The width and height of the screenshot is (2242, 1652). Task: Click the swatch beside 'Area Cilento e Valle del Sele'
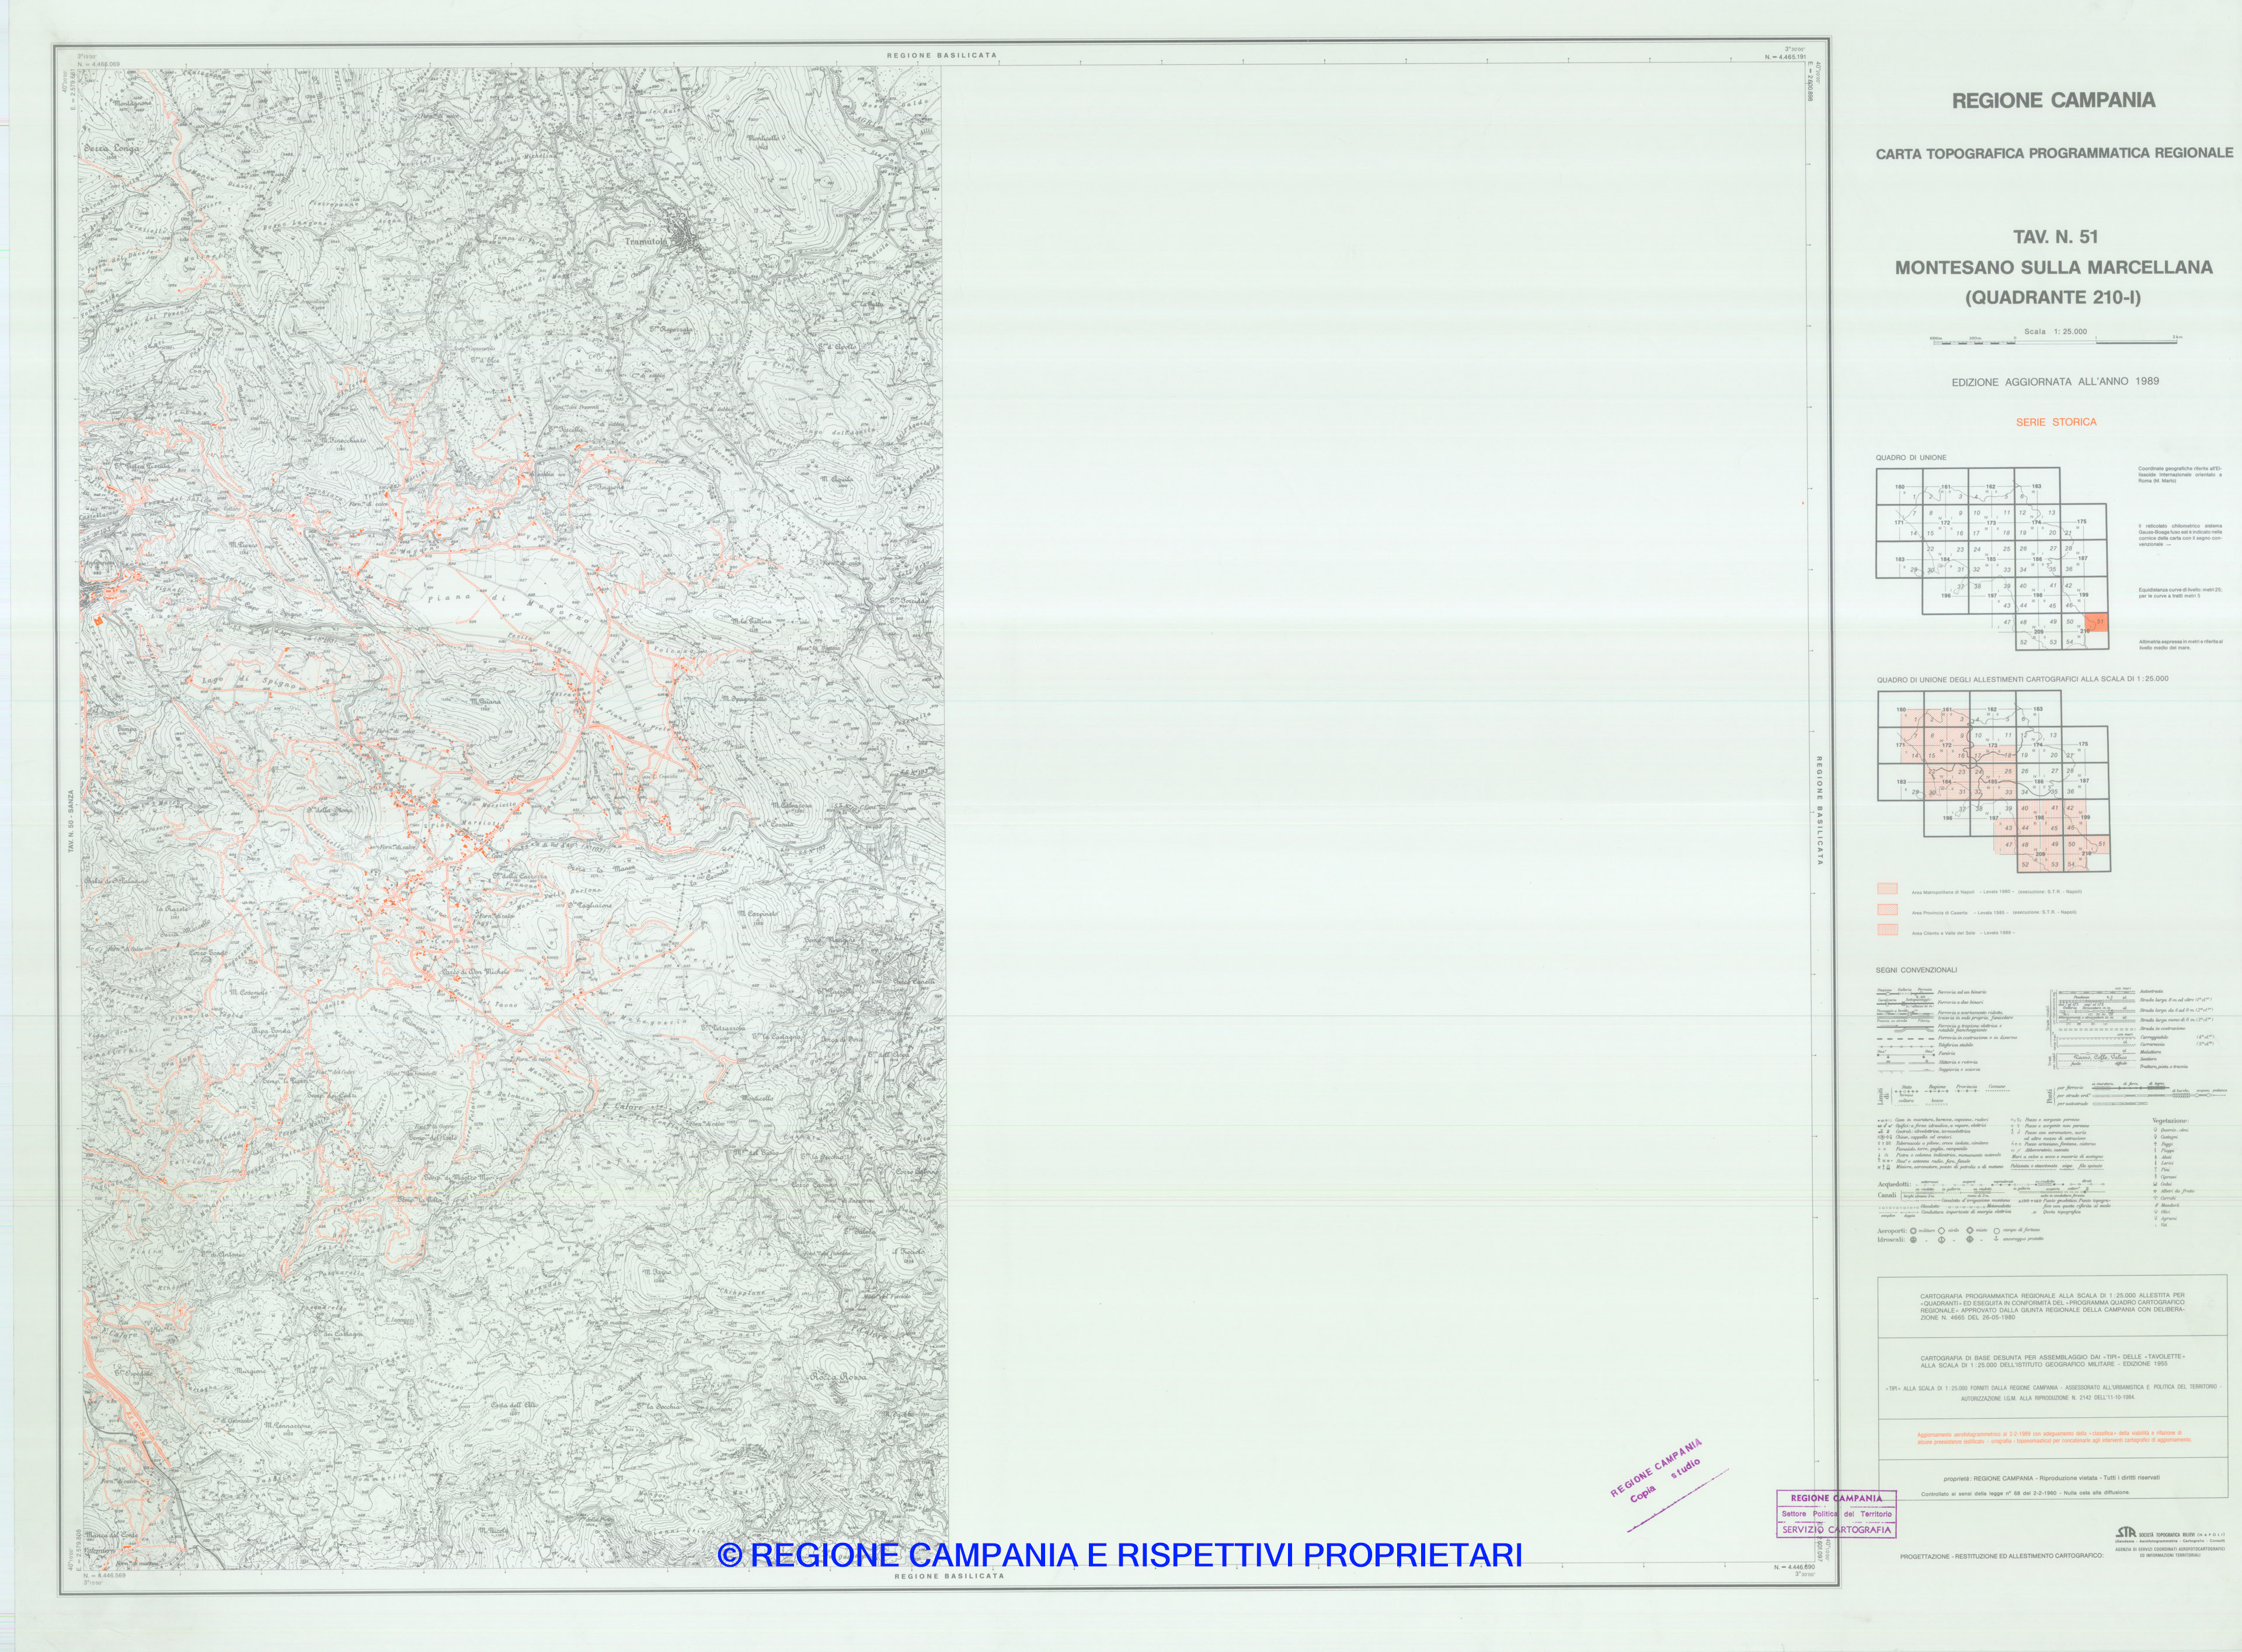1887,930
